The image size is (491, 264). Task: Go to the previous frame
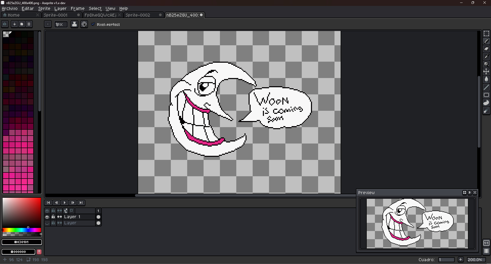(57, 203)
